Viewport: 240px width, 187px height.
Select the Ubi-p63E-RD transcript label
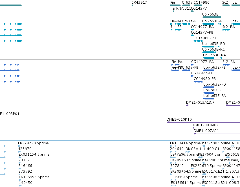pyautogui.click(x=213, y=44)
